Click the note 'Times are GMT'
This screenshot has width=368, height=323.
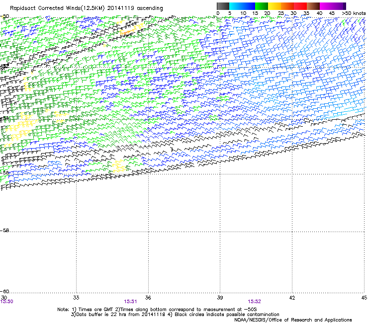[x=96, y=310]
